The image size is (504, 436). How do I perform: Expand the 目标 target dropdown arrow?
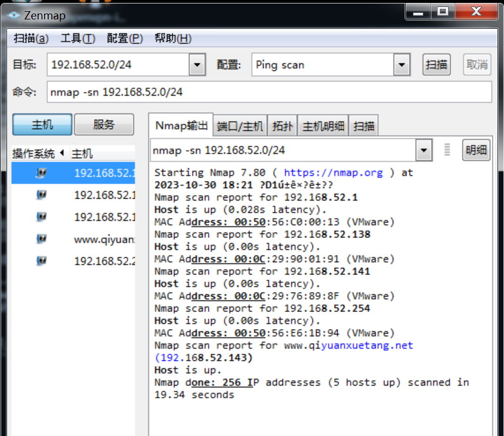197,65
